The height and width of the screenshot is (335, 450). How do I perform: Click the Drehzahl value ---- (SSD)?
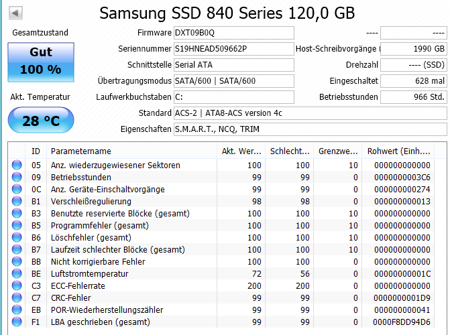tap(414, 65)
